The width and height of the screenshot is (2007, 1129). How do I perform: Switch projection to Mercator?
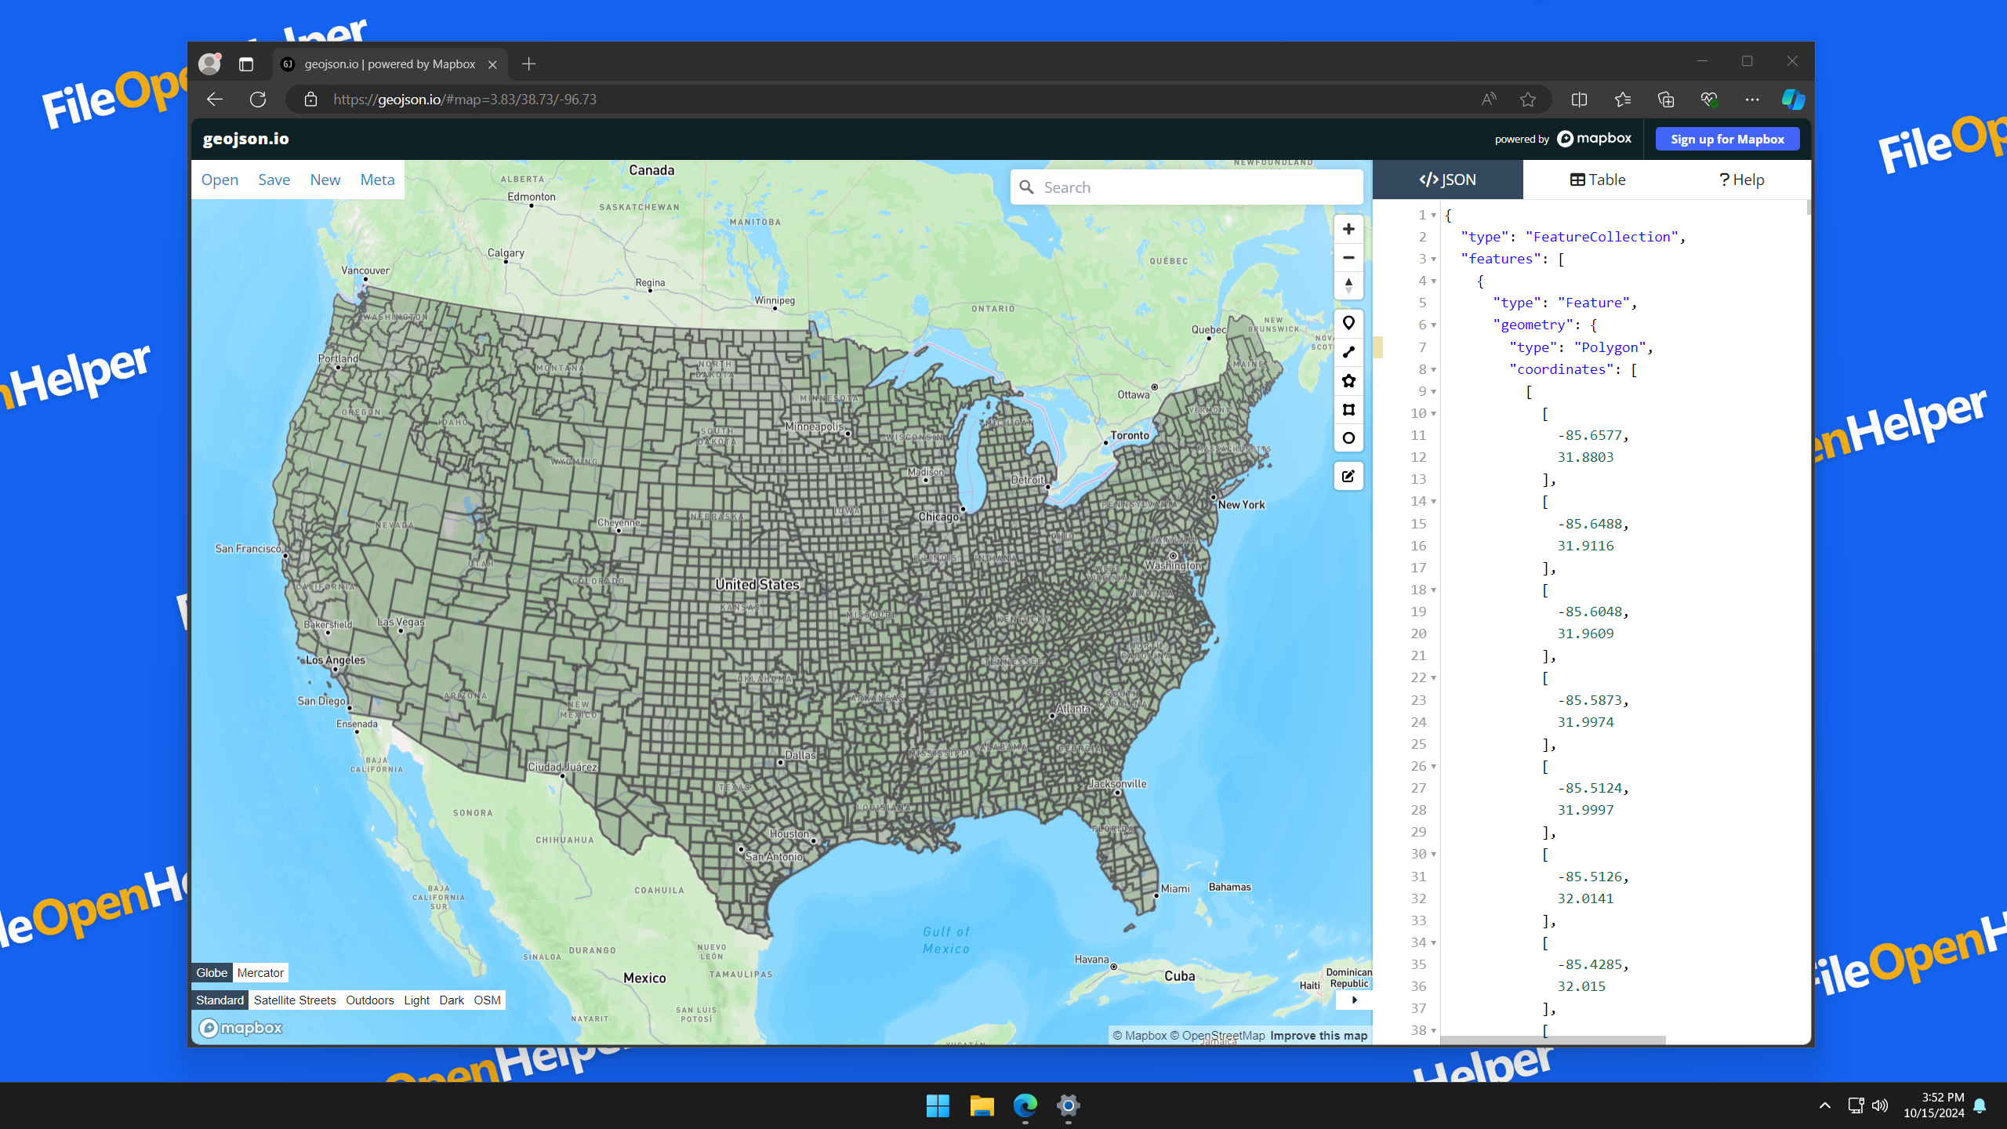click(260, 973)
